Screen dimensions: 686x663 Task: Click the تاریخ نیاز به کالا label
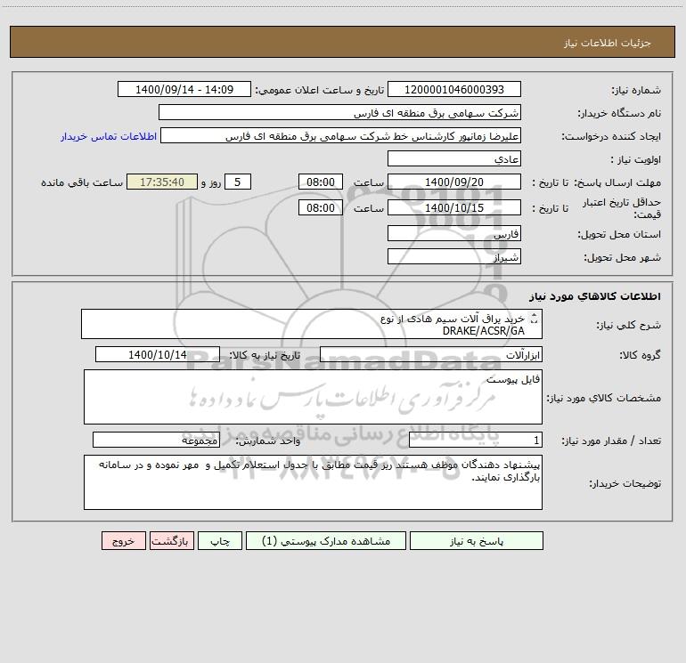coord(265,355)
